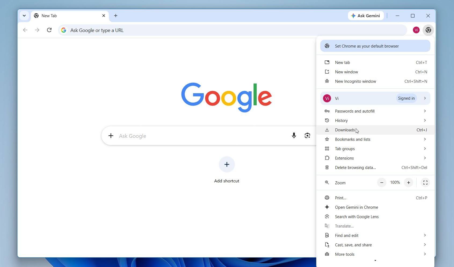Image resolution: width=454 pixels, height=267 pixels.
Task: Increase zoom with the plus button
Action: coord(408,183)
